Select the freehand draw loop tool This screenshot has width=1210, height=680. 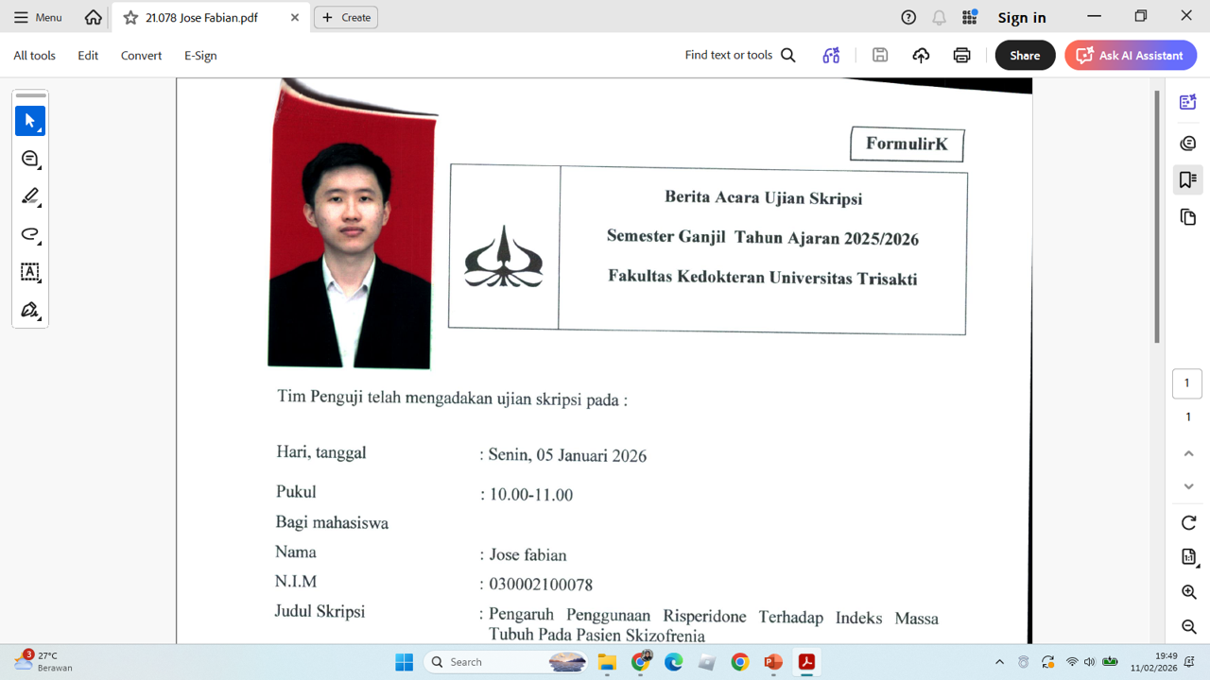click(x=30, y=234)
